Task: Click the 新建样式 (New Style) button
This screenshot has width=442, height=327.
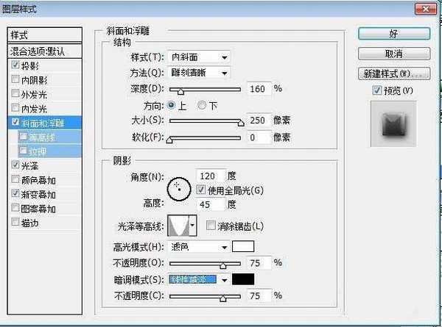Action: 394,73
